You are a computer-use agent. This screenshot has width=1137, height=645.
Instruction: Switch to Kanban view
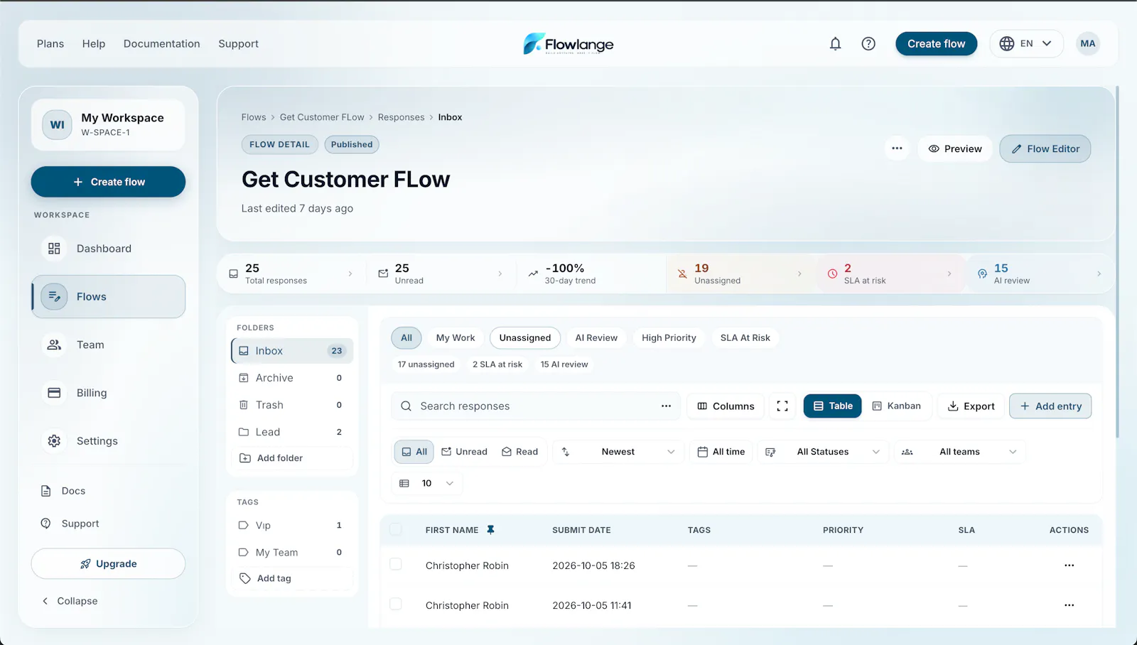[897, 406]
